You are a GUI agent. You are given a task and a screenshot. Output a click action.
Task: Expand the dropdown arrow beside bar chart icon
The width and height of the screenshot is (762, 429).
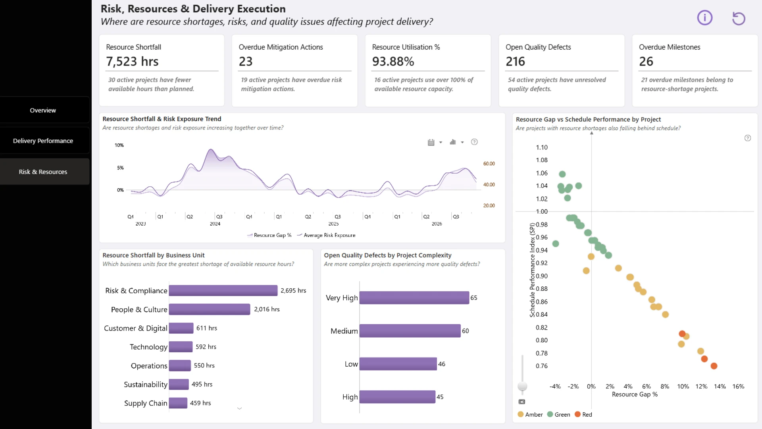(x=462, y=142)
